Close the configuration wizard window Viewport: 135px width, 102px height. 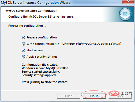(x=128, y=2)
